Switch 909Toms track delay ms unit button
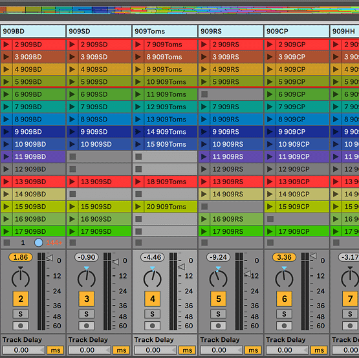The image size is (359, 358). point(188,350)
